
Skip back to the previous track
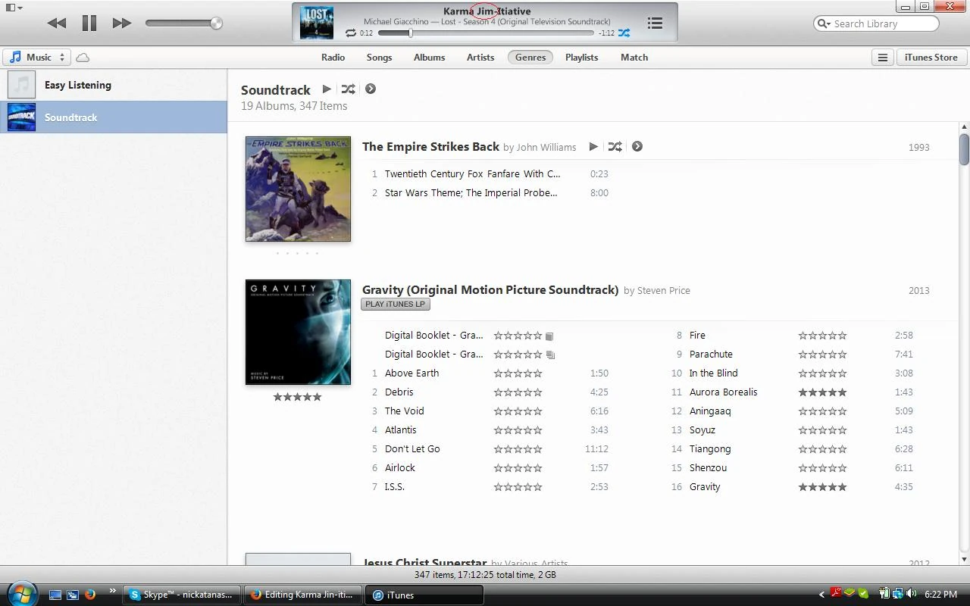tap(57, 23)
